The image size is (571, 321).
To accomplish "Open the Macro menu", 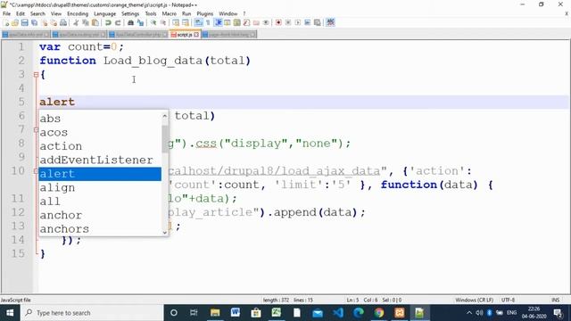I will pos(169,13).
